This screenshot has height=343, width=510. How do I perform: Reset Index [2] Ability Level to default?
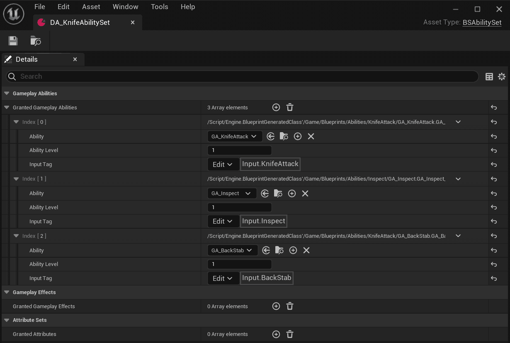(x=494, y=264)
